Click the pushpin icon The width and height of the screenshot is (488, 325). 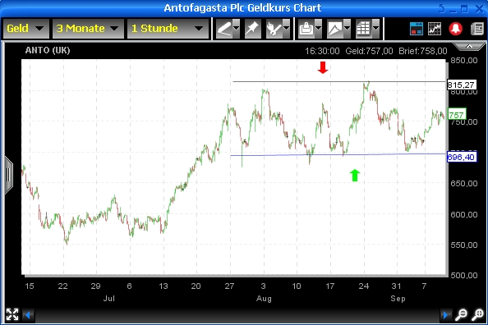pos(253,29)
